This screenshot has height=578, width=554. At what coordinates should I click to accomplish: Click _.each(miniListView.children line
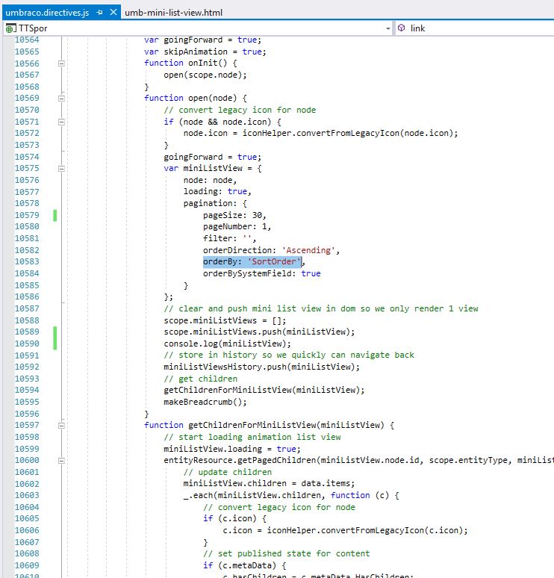(291, 495)
